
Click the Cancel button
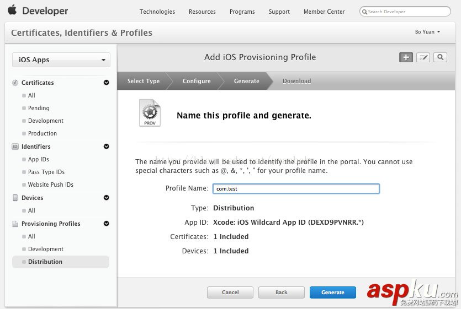(230, 292)
